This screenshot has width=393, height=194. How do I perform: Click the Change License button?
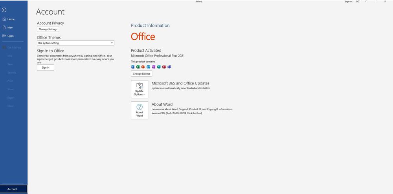[141, 73]
